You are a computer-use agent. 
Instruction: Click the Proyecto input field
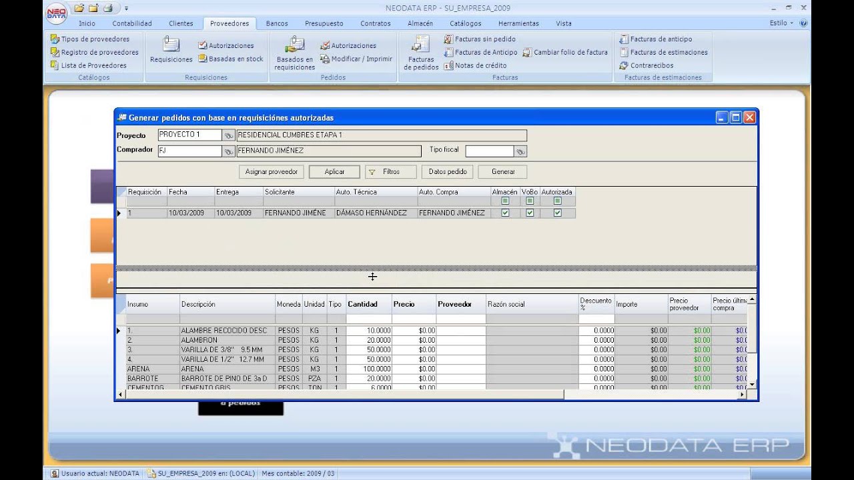click(x=189, y=135)
